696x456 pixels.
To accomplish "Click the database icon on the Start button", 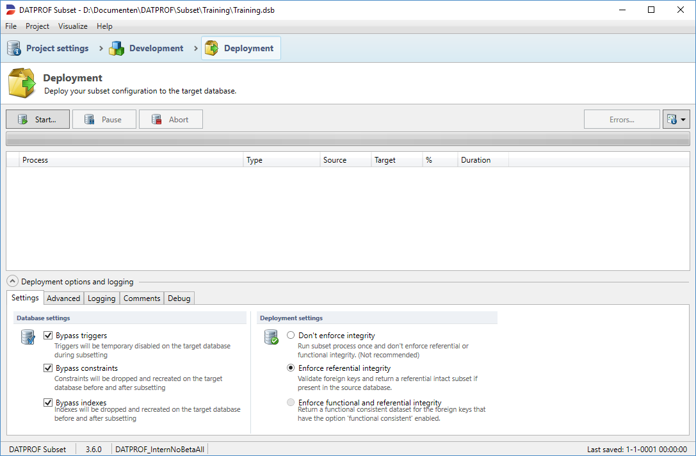I will 20,119.
